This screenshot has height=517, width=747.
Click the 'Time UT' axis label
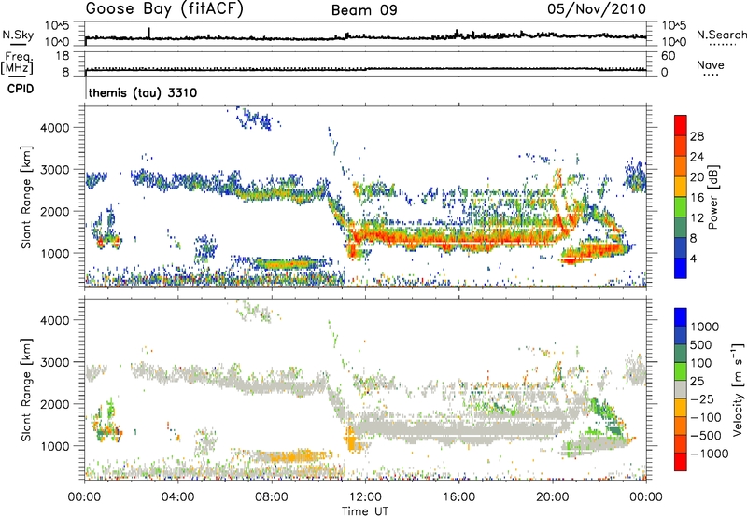365,511
